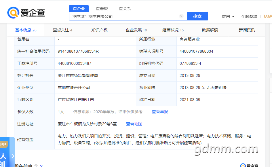Select organization code 07786833-4
Screen dimensions: 272x167
point(190,64)
